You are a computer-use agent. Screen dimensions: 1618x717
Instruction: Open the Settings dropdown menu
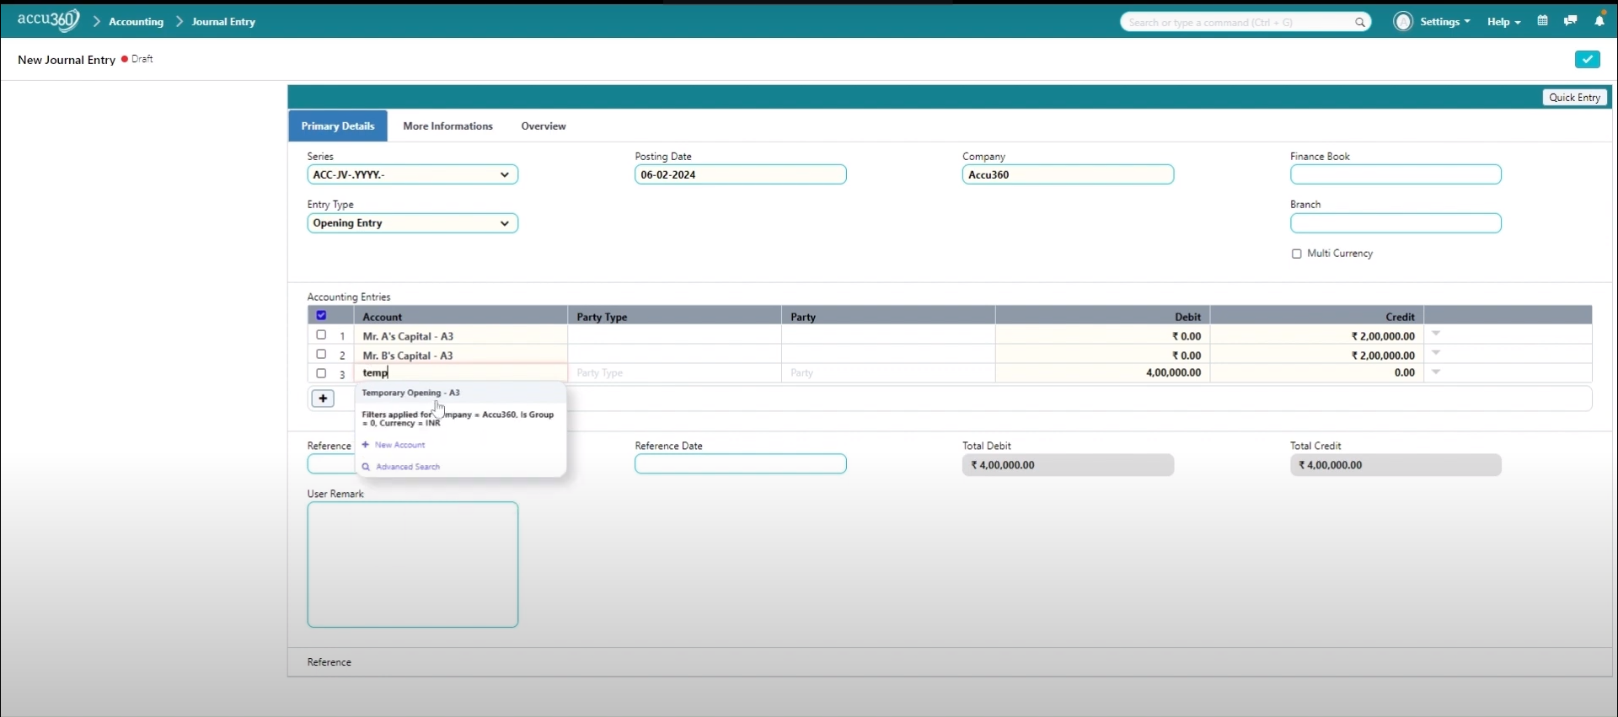(x=1444, y=22)
